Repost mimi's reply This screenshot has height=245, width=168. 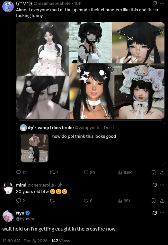click(x=52, y=201)
